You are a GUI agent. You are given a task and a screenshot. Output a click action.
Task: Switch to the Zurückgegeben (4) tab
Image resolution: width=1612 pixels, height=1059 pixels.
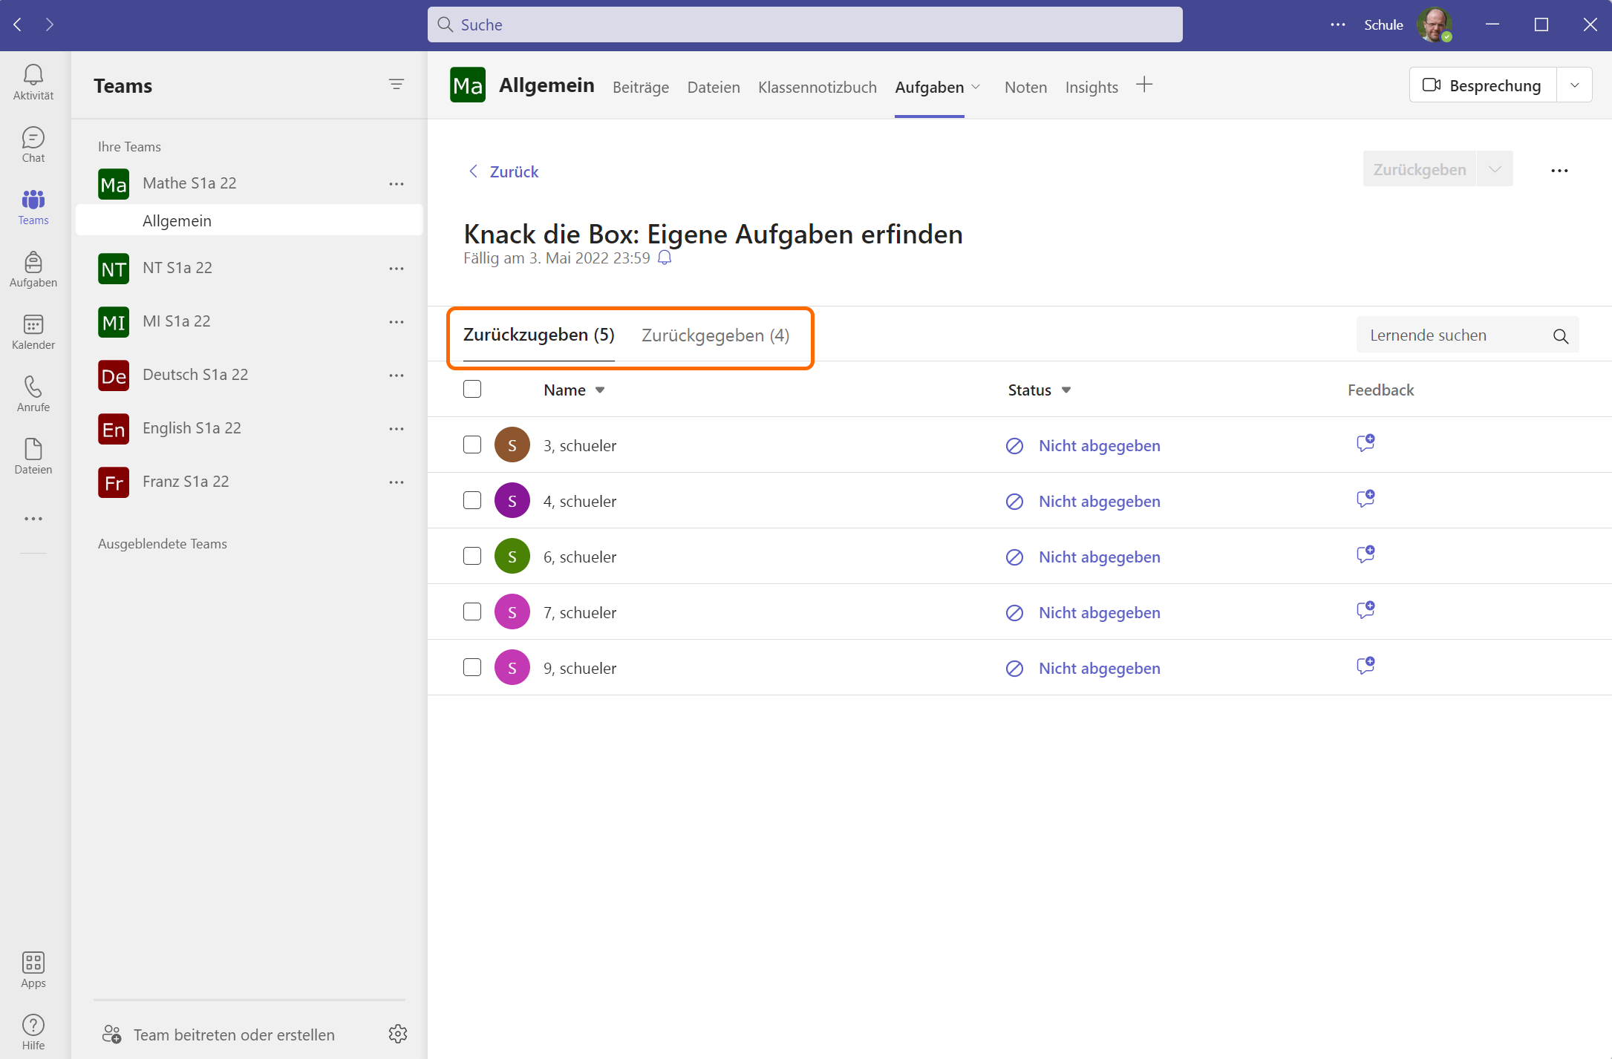pos(715,335)
